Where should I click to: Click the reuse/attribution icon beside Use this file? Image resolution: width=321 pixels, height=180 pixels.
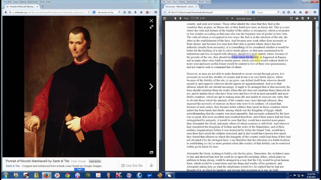click(x=151, y=165)
